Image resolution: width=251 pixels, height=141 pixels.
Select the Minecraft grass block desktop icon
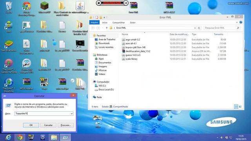[x=44, y=7]
